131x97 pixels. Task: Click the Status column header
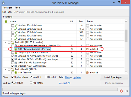tap(103, 21)
